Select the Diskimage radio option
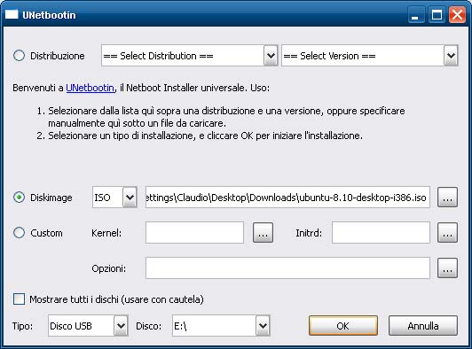Image resolution: width=472 pixels, height=349 pixels. [19, 198]
